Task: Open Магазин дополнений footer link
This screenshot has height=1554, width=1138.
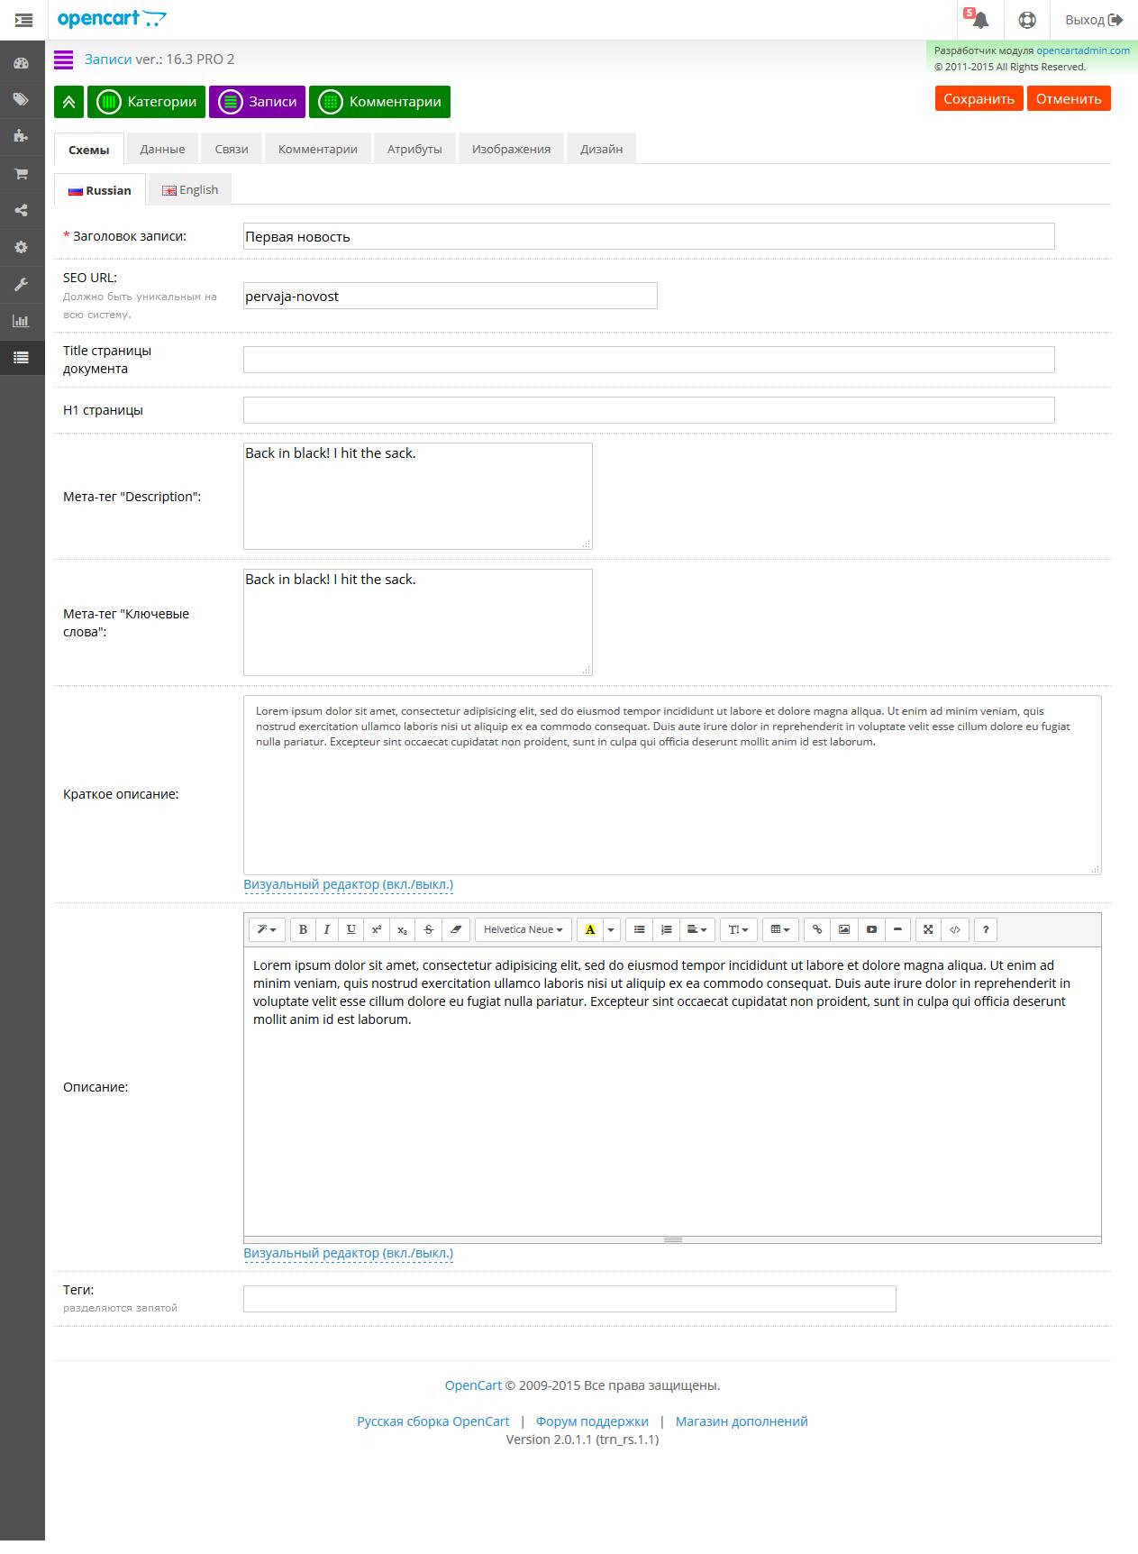Action: (742, 1421)
